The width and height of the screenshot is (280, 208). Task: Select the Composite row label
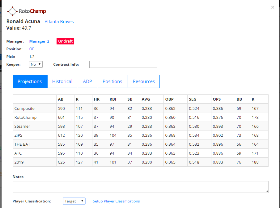click(x=24, y=108)
